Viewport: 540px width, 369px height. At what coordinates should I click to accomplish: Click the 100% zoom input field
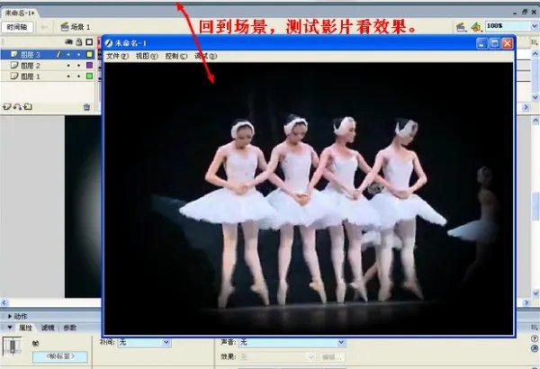(x=508, y=26)
